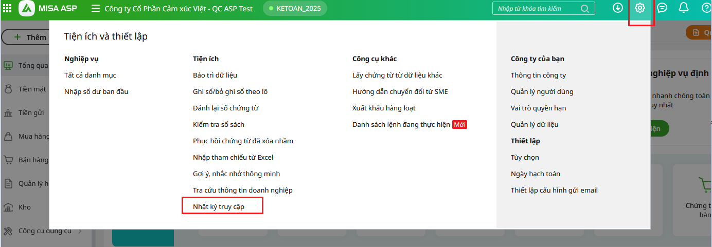Open Thông tin công ty
The height and width of the screenshot is (247, 712).
click(x=538, y=75)
